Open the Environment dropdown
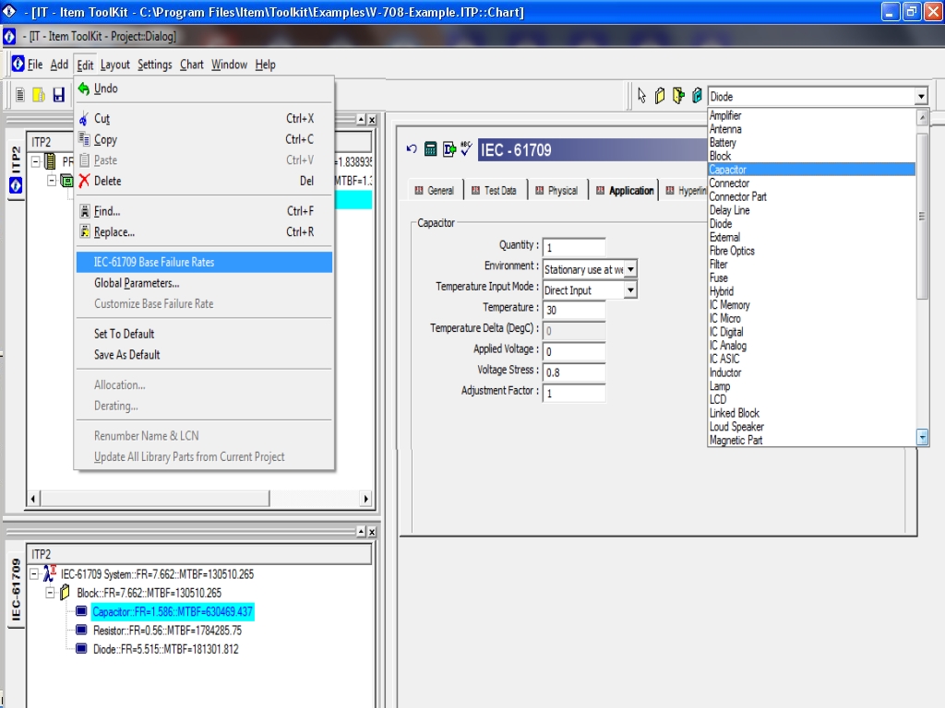Image resolution: width=945 pixels, height=708 pixels. (x=630, y=269)
